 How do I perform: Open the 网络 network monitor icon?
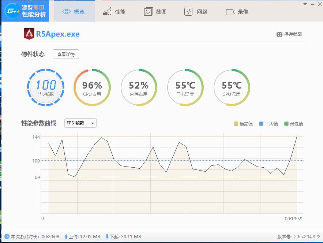[188, 11]
